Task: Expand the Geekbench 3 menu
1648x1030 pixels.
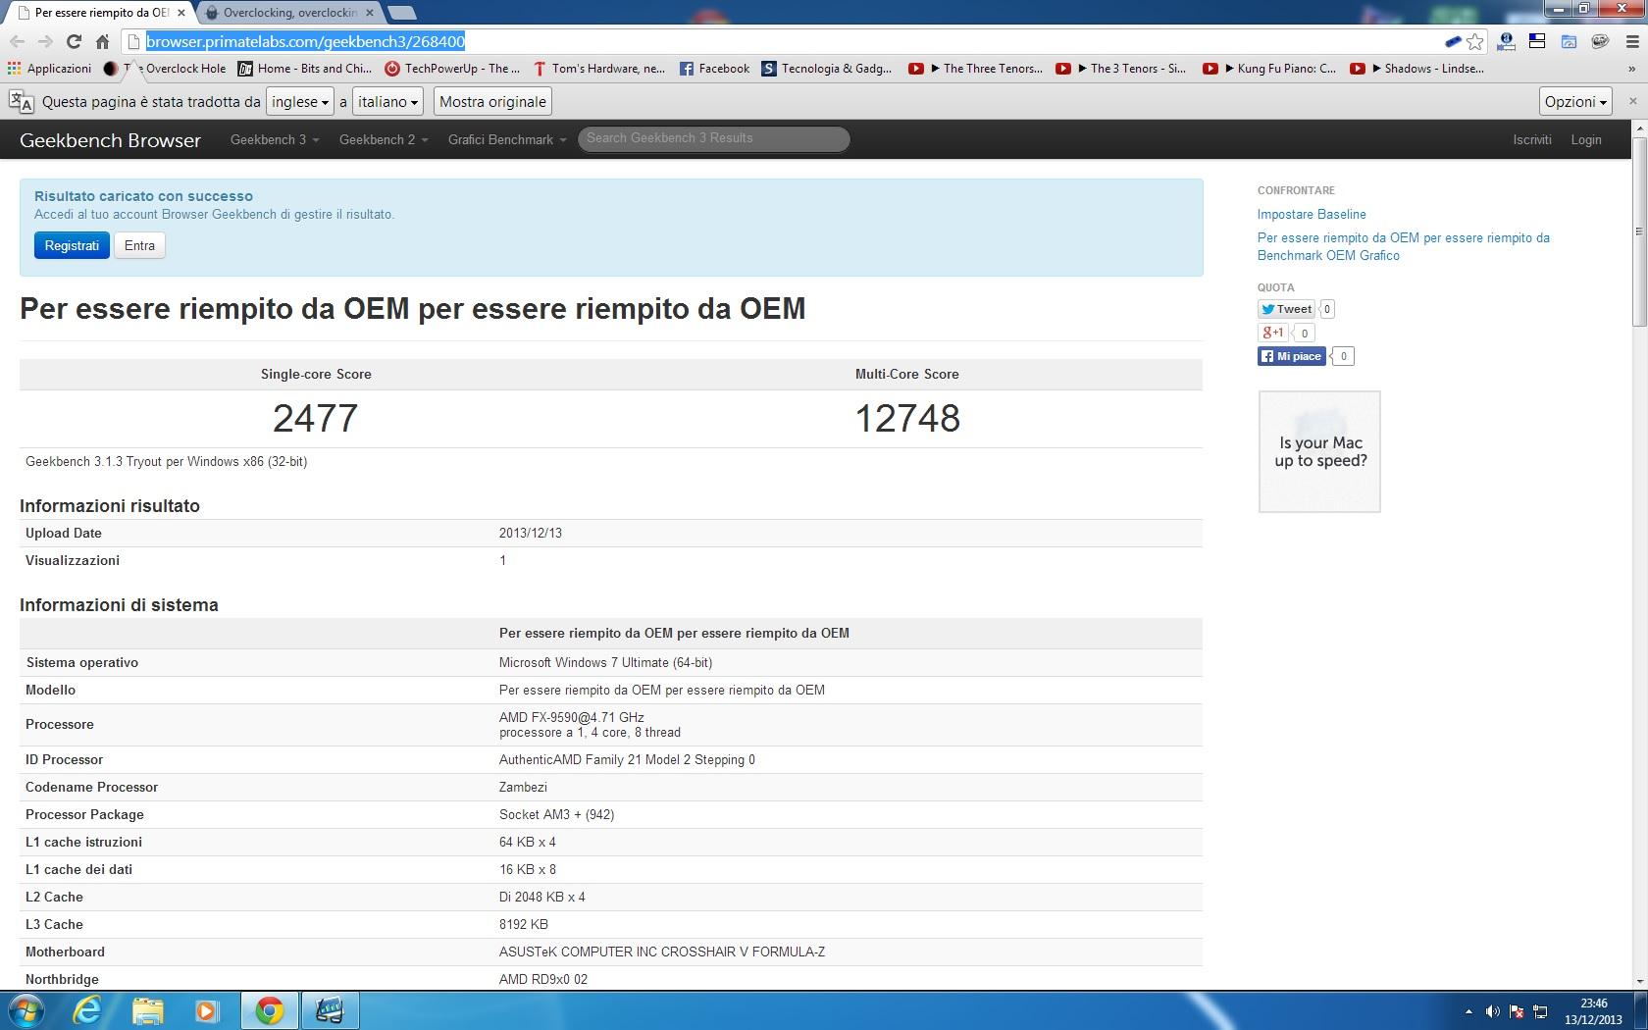Action: point(275,139)
